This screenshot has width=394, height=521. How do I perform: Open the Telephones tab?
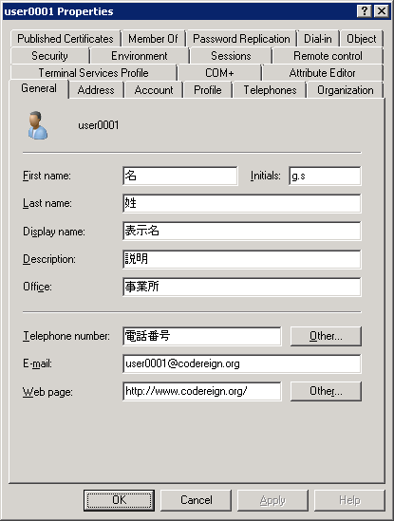click(270, 90)
